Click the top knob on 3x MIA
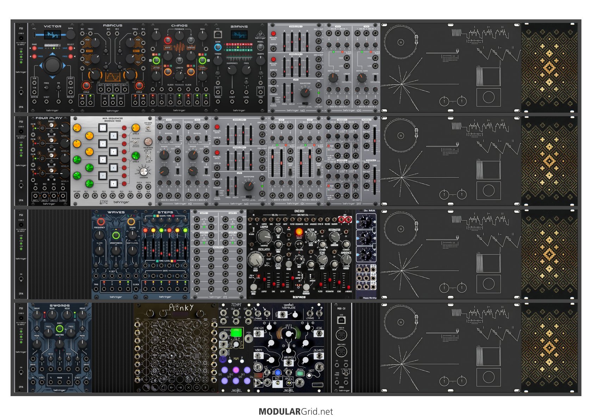 [x=366, y=222]
